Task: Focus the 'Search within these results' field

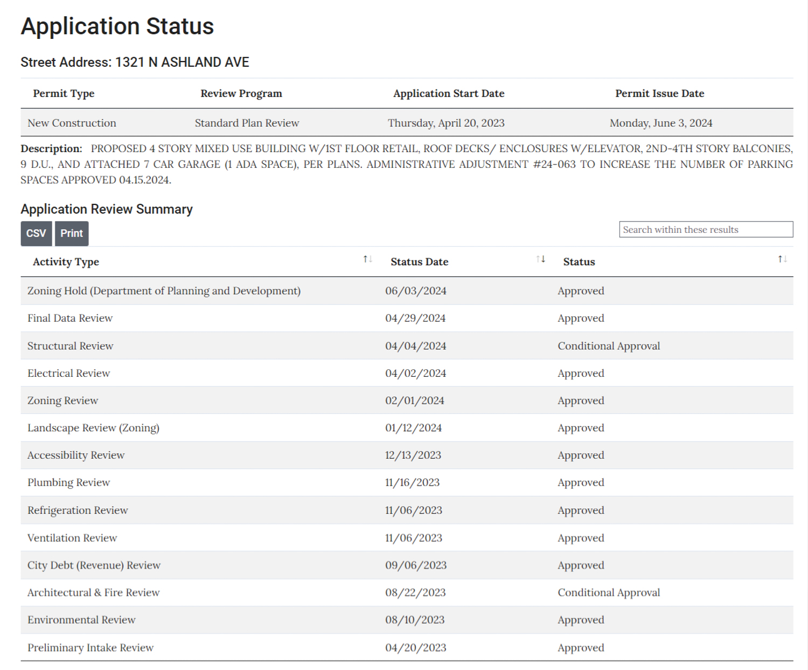Action: coord(706,230)
